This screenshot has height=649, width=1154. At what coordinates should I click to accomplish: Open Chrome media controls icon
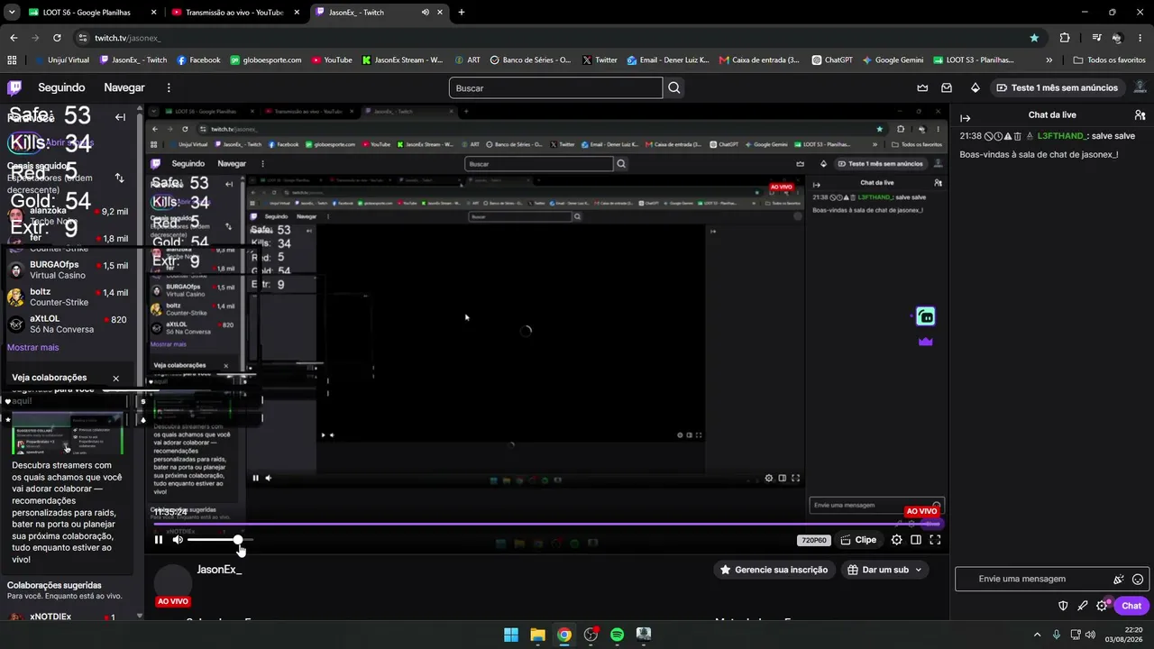tap(1096, 38)
